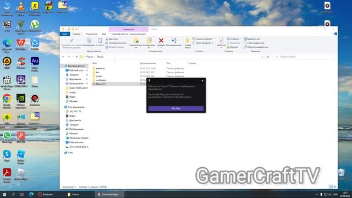The width and height of the screenshot is (352, 198).
Task: Click the History item in Open group
Action: (x=232, y=47)
